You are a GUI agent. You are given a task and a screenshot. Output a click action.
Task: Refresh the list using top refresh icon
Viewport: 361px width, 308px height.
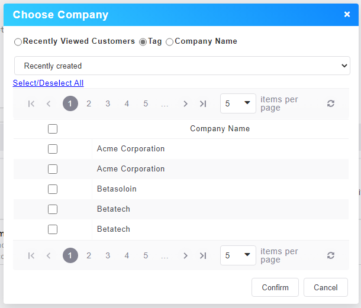tap(331, 103)
